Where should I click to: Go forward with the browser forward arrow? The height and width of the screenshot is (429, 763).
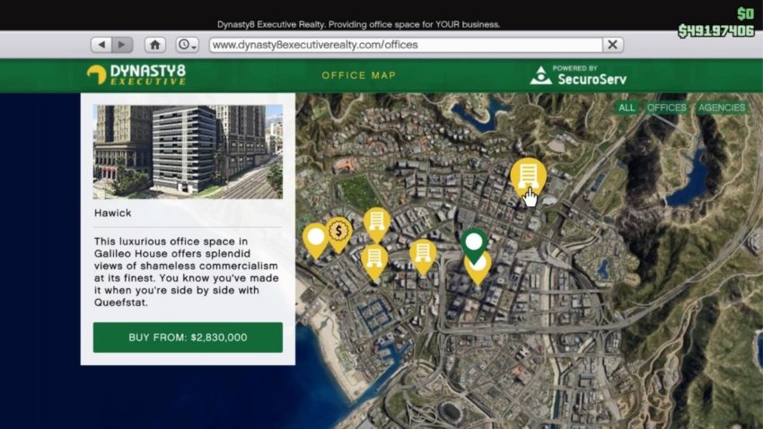122,45
